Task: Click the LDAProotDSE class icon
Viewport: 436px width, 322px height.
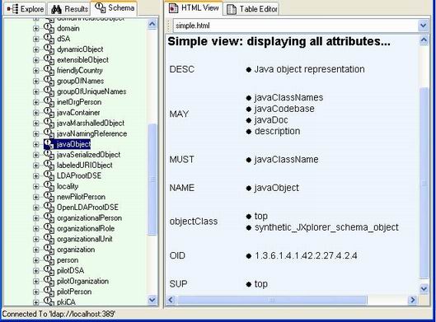Action: 49,176
